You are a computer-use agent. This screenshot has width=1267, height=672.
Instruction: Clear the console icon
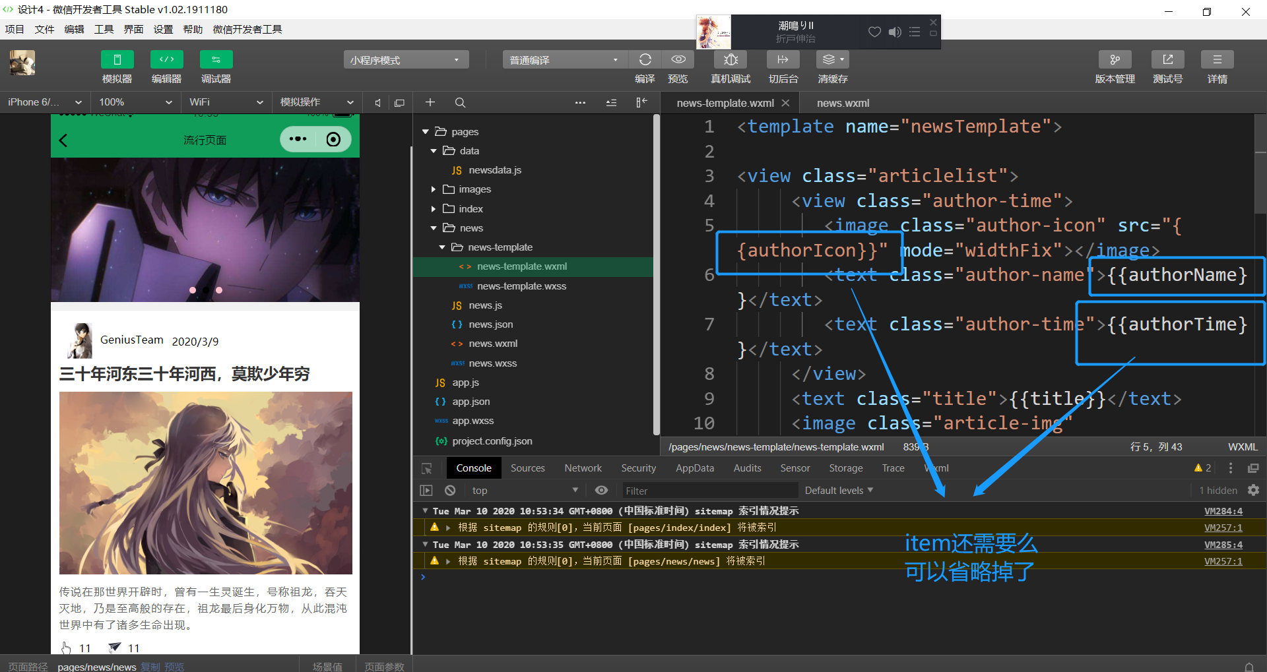pos(450,491)
